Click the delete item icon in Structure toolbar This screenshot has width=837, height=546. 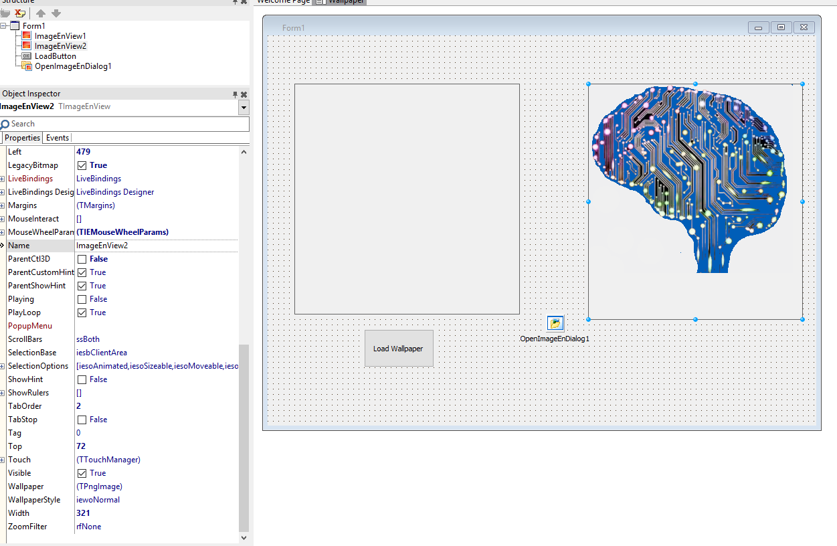[x=20, y=13]
